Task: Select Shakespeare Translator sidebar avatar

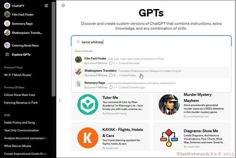Action: 7,33
